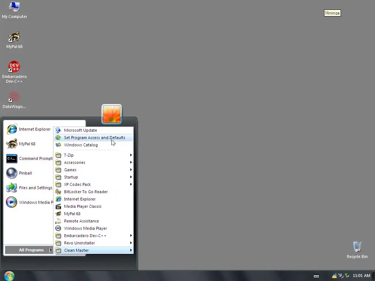Image resolution: width=375 pixels, height=281 pixels.
Task: Click Windows Media Player in All Programs list
Action: (x=93, y=228)
